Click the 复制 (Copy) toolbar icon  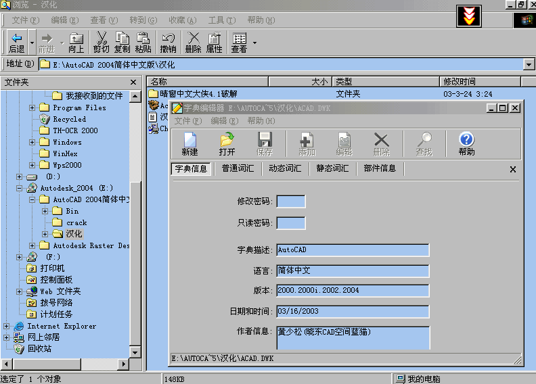click(122, 43)
